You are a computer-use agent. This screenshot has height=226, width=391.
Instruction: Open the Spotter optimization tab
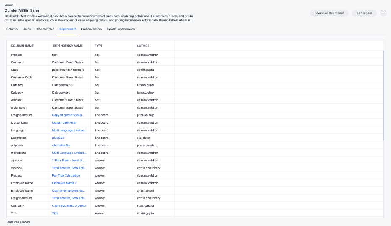(121, 29)
